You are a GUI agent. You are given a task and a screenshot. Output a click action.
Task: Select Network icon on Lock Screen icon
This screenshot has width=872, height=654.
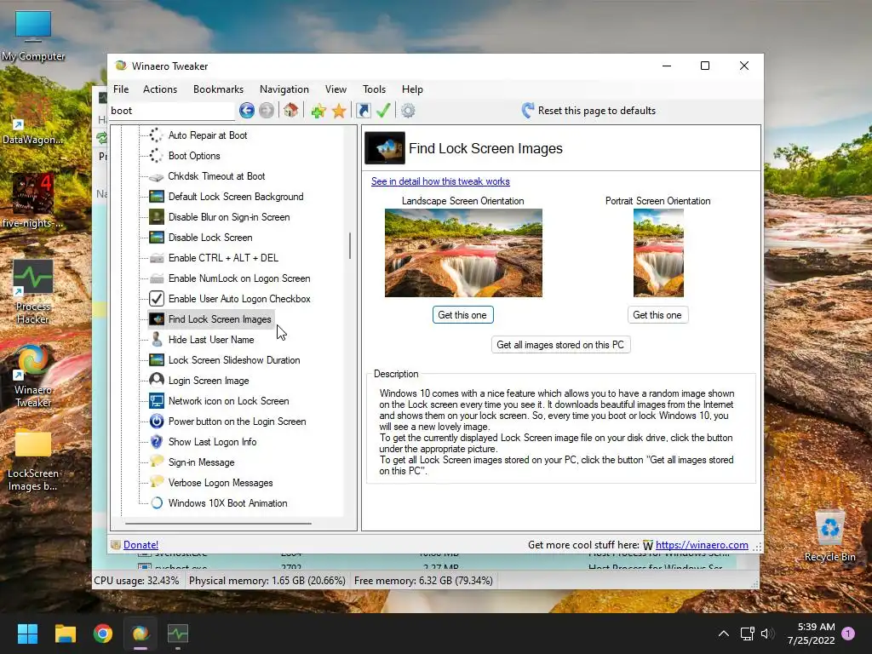coord(157,401)
